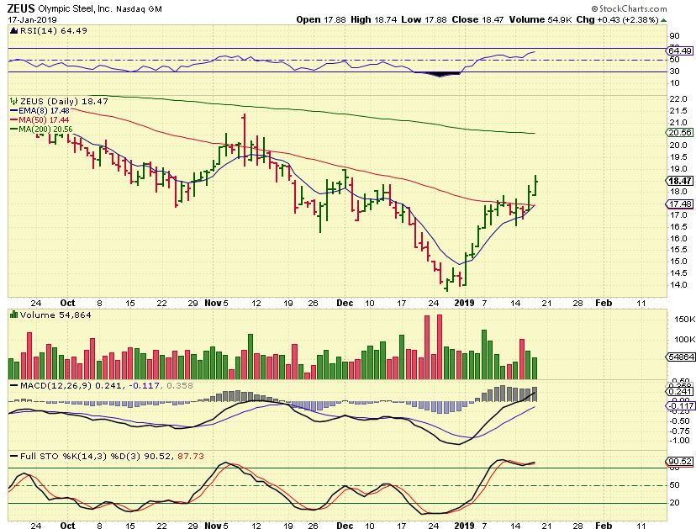Click the ZEUS ticker symbol title
The width and height of the screenshot is (696, 529).
[21, 8]
